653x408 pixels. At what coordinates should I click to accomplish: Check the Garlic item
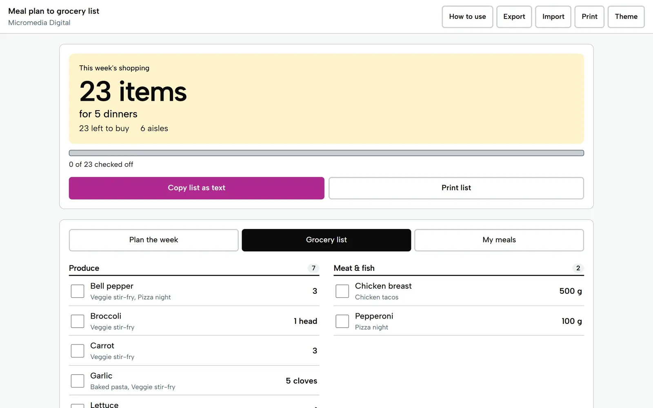click(x=78, y=381)
